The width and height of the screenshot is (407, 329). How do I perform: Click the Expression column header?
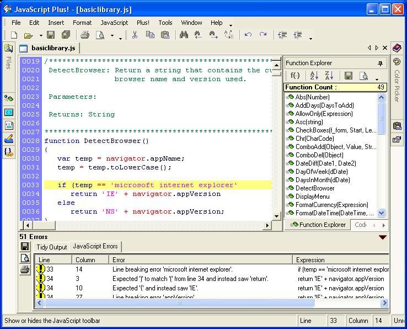click(341, 260)
